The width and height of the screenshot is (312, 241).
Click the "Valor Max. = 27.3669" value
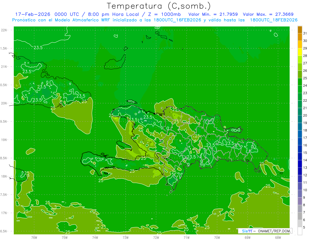pos(268,14)
